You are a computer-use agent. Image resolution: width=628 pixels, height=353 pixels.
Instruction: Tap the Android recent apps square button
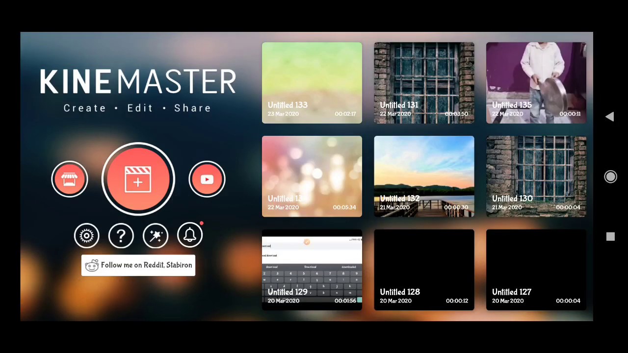click(610, 237)
